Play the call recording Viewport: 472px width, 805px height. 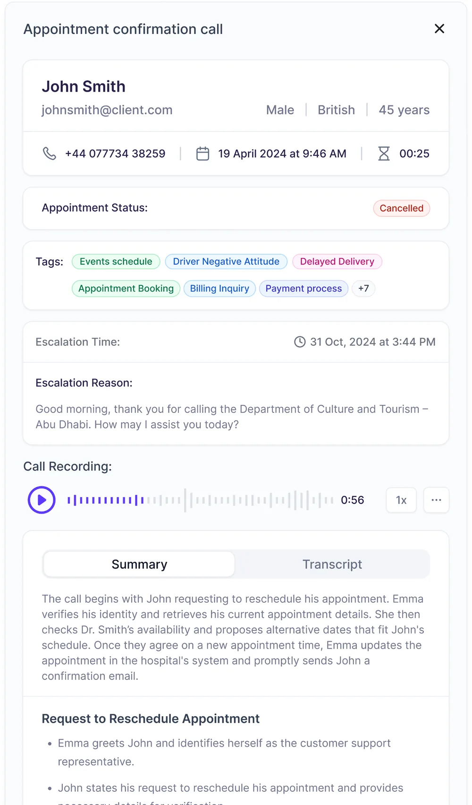point(42,500)
